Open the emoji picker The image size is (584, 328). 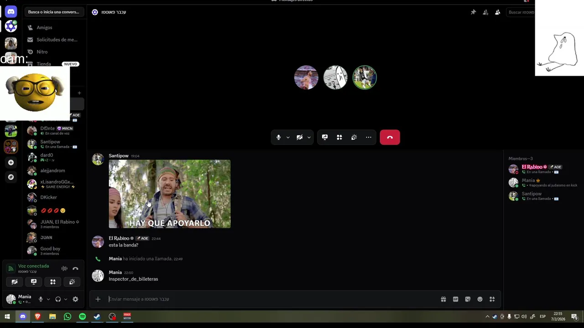480,299
